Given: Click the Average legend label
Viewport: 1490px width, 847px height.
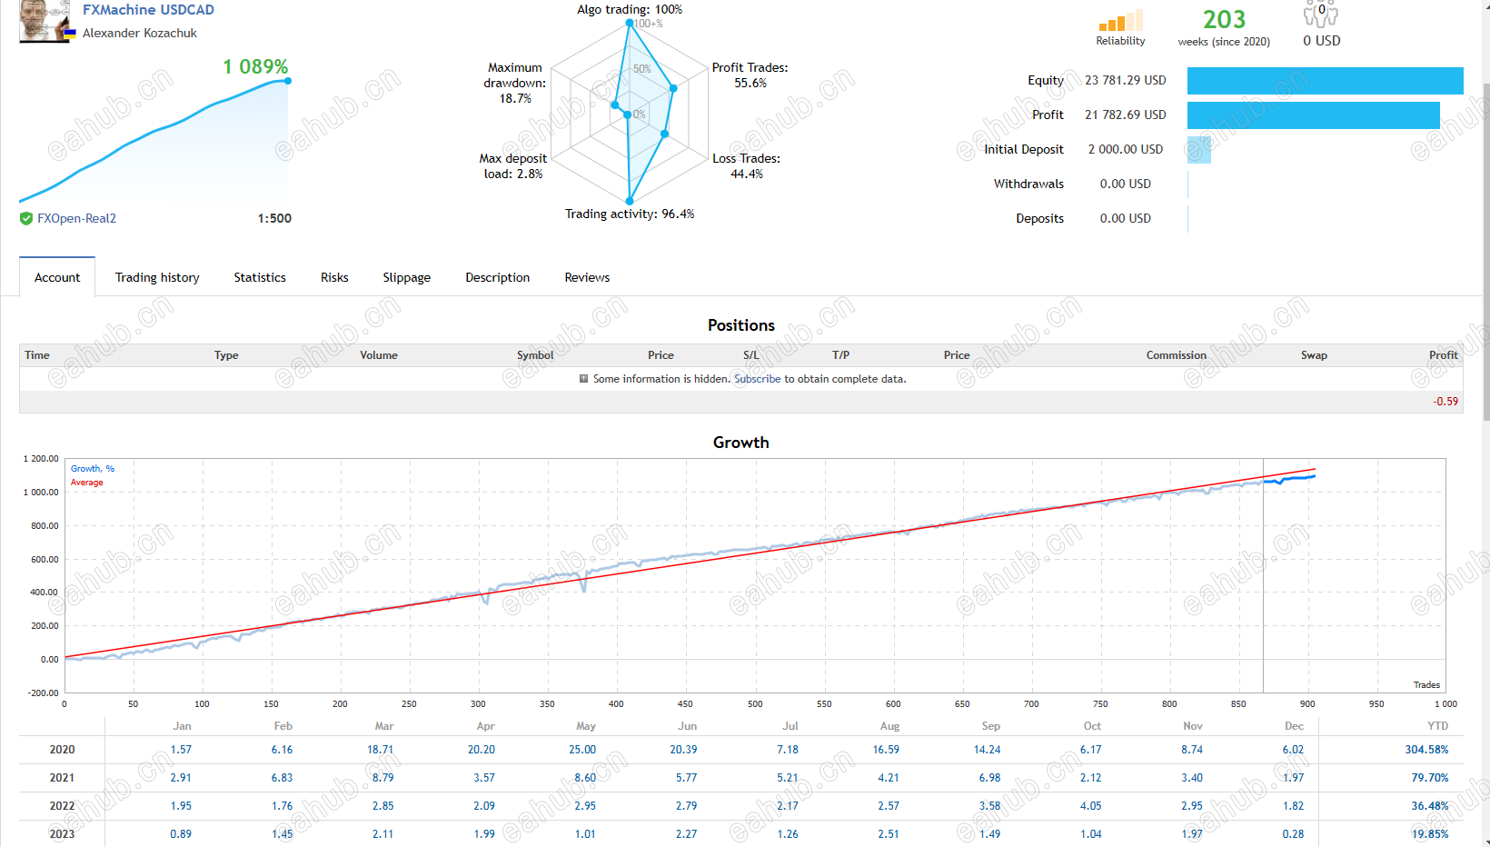Looking at the screenshot, I should click(x=87, y=483).
